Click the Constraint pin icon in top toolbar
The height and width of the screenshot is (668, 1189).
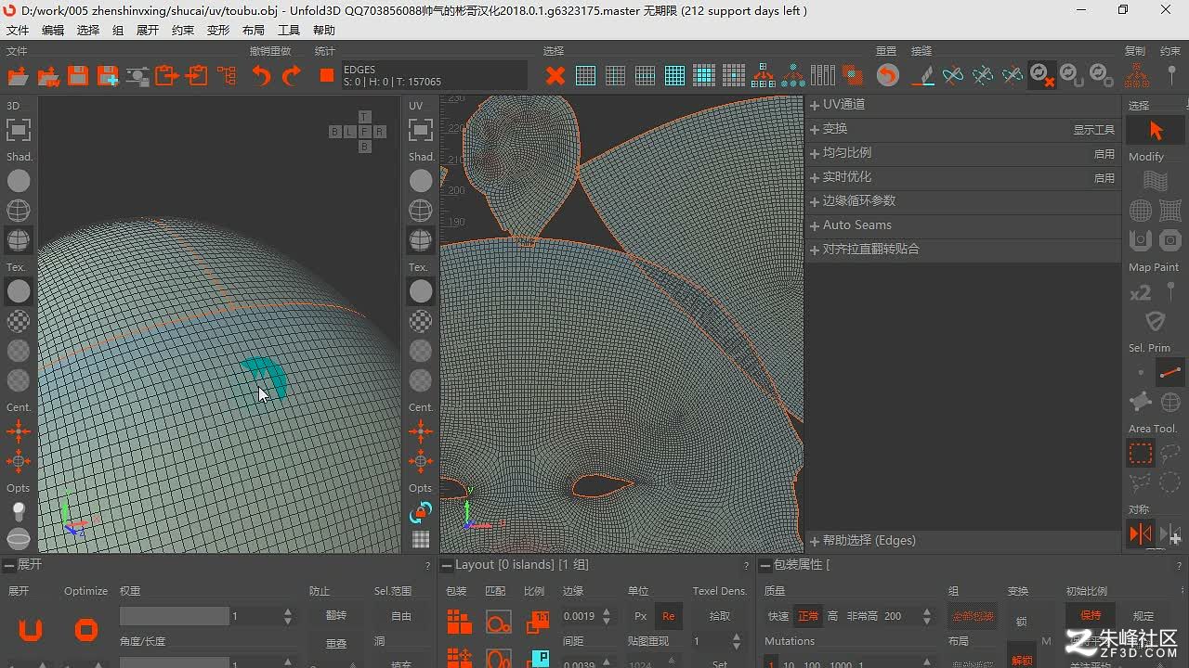point(1172,75)
